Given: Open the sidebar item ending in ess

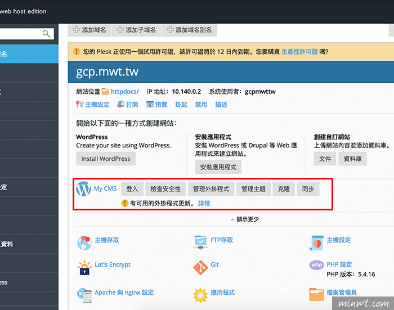Looking at the screenshot, I should [x=29, y=282].
